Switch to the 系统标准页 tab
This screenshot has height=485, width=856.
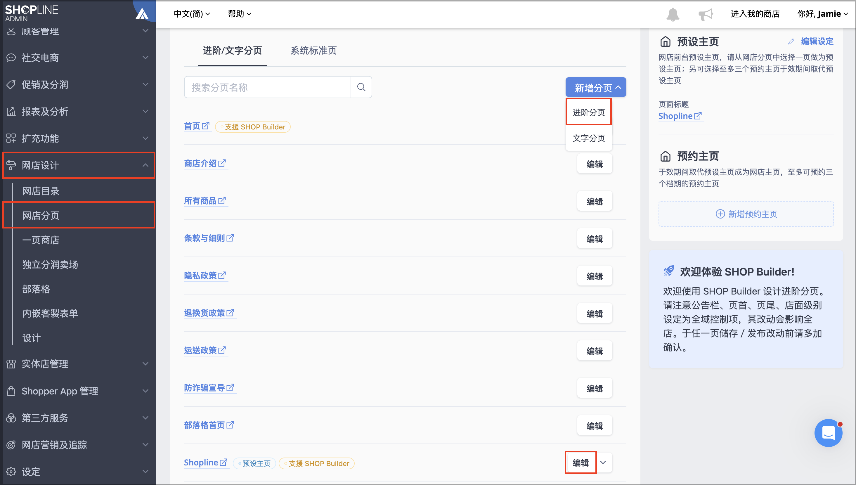pos(313,51)
